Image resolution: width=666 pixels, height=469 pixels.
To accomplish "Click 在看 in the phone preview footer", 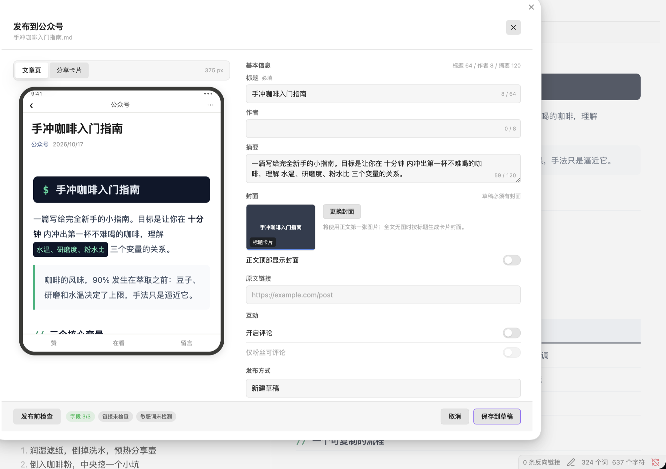I will click(x=119, y=343).
